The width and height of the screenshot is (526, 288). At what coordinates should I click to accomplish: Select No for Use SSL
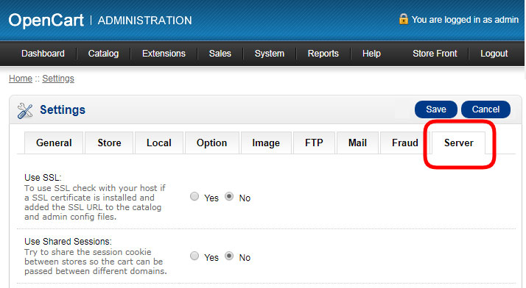coord(229,196)
